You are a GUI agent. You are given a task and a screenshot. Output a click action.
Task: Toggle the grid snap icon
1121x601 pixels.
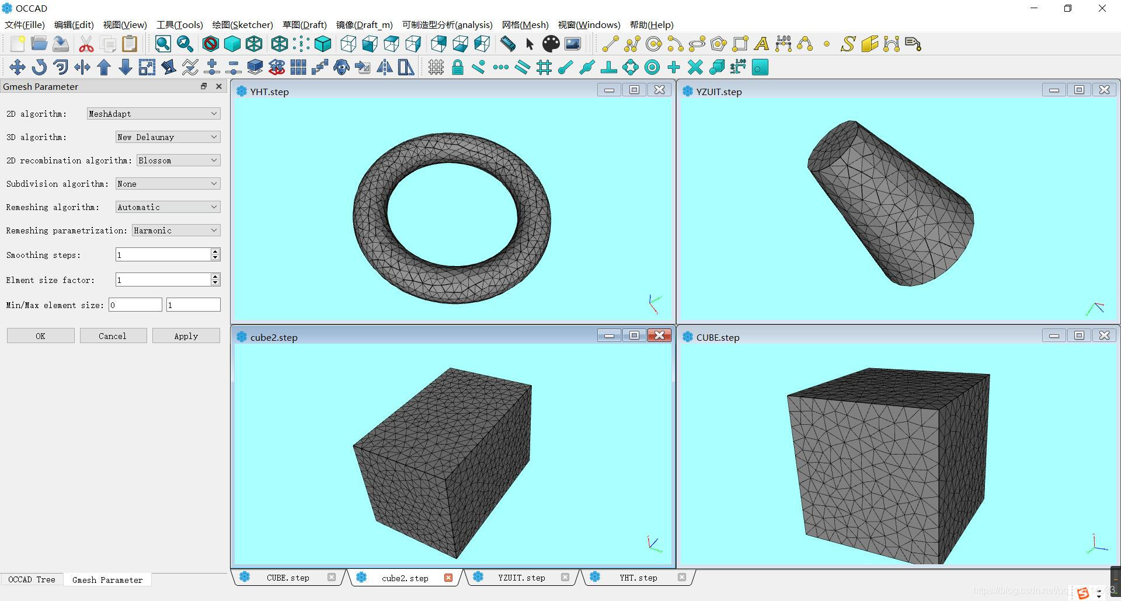436,67
